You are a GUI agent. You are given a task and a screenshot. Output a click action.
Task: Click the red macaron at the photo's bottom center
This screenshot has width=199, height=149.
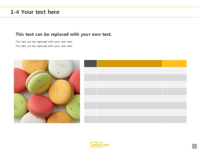tap(40, 106)
